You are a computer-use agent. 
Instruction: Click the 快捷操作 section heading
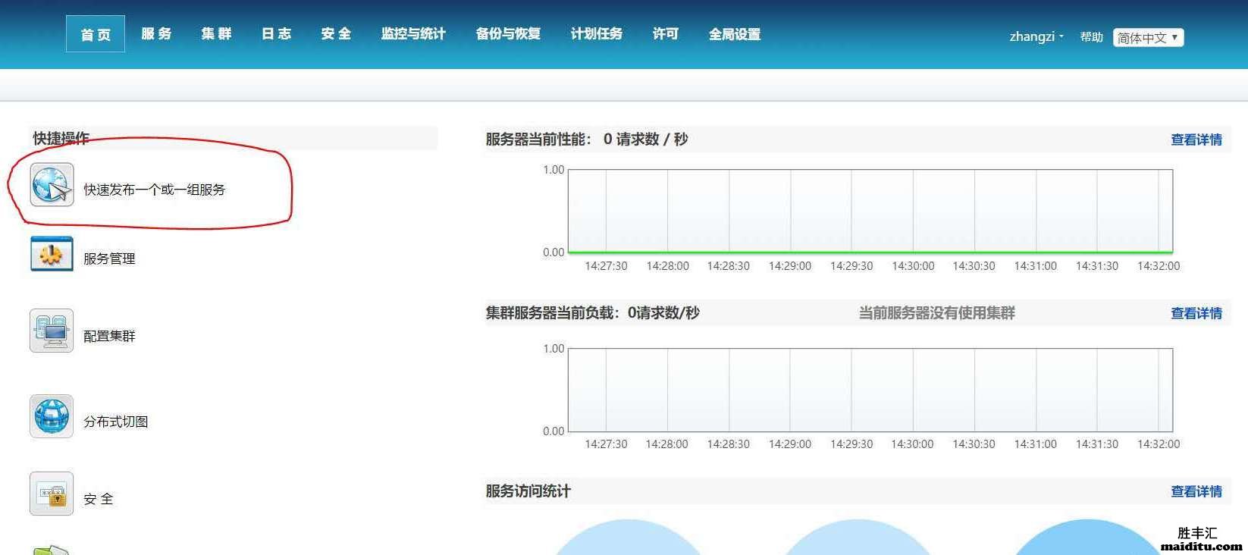pos(61,138)
